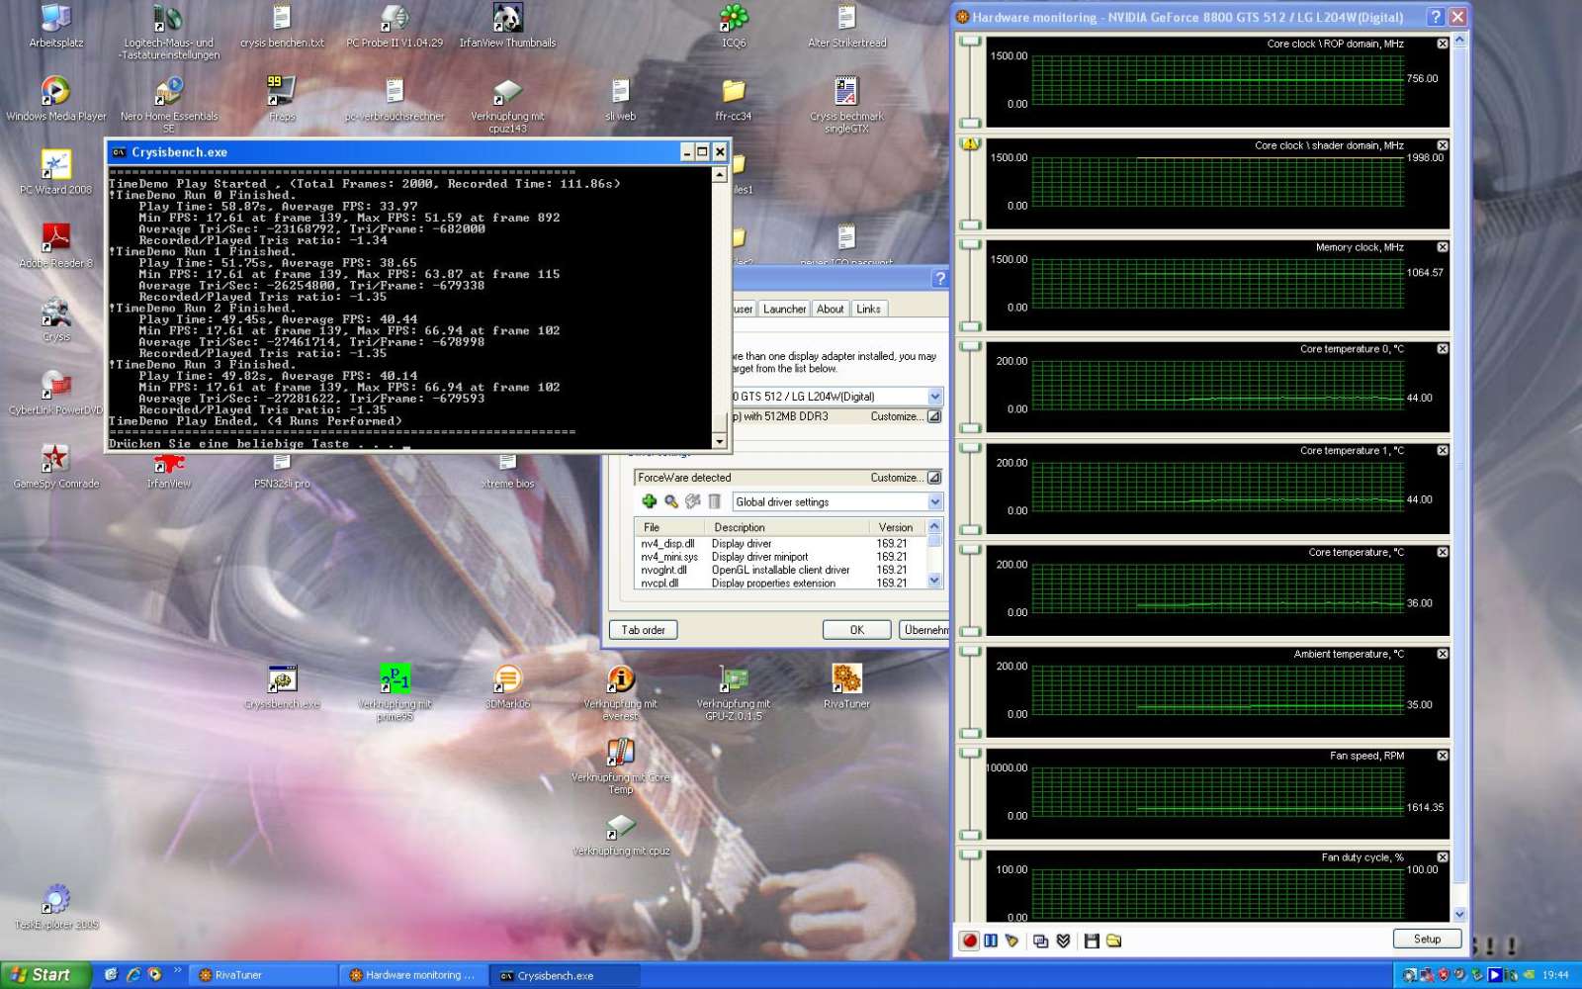Click the double-chevron icon in monitoring toolbar
The height and width of the screenshot is (989, 1582).
pyautogui.click(x=1063, y=941)
